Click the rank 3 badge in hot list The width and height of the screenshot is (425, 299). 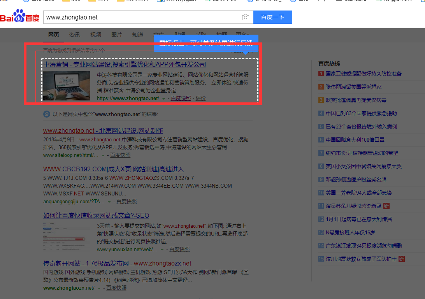coord(321,100)
